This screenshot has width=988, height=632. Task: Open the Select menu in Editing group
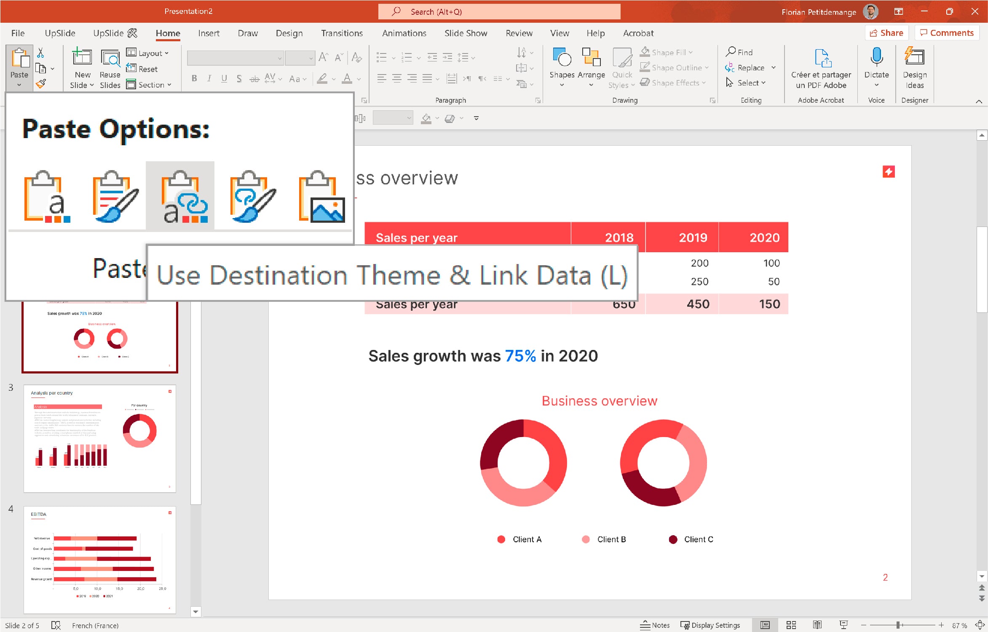[x=748, y=83]
